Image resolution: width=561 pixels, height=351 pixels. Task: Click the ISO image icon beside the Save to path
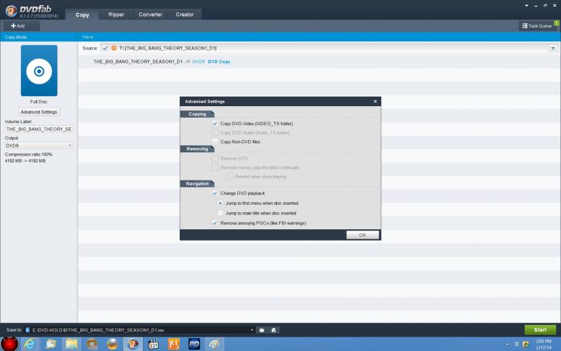(274, 330)
